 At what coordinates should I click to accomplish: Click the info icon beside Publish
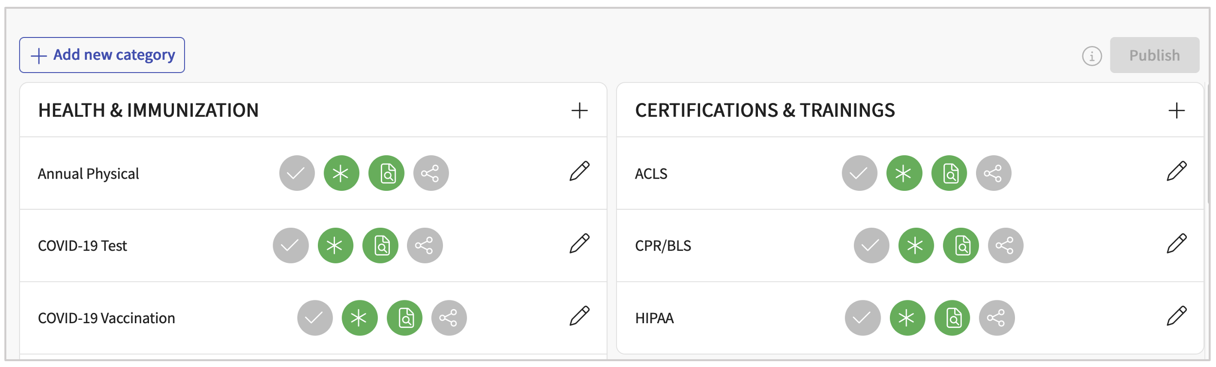[x=1092, y=56]
